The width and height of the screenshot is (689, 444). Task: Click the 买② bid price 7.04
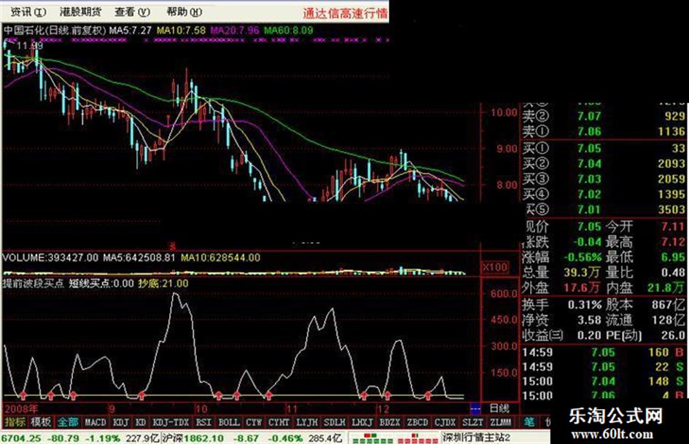coord(589,163)
